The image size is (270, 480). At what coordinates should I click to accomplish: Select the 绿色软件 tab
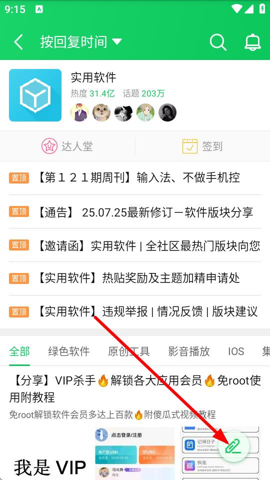(x=69, y=351)
